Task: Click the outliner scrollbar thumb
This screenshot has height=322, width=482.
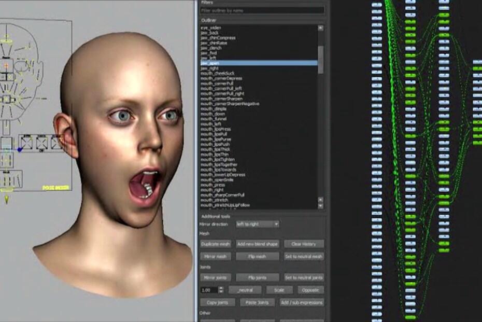Action: [321, 60]
